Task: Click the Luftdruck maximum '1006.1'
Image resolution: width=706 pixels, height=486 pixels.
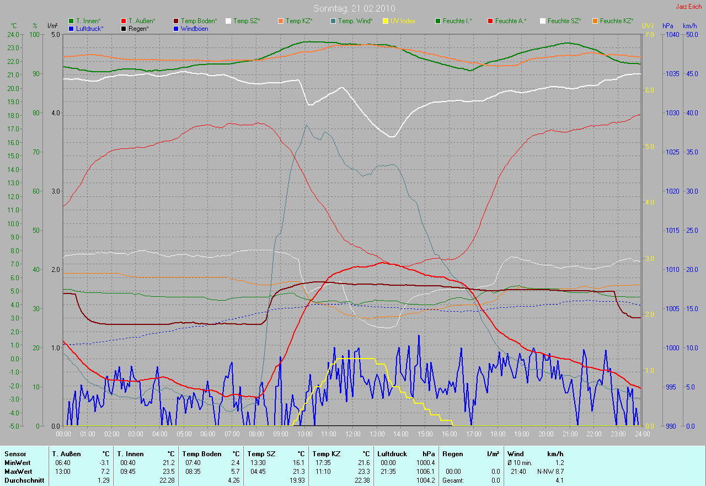Action: pyautogui.click(x=425, y=472)
